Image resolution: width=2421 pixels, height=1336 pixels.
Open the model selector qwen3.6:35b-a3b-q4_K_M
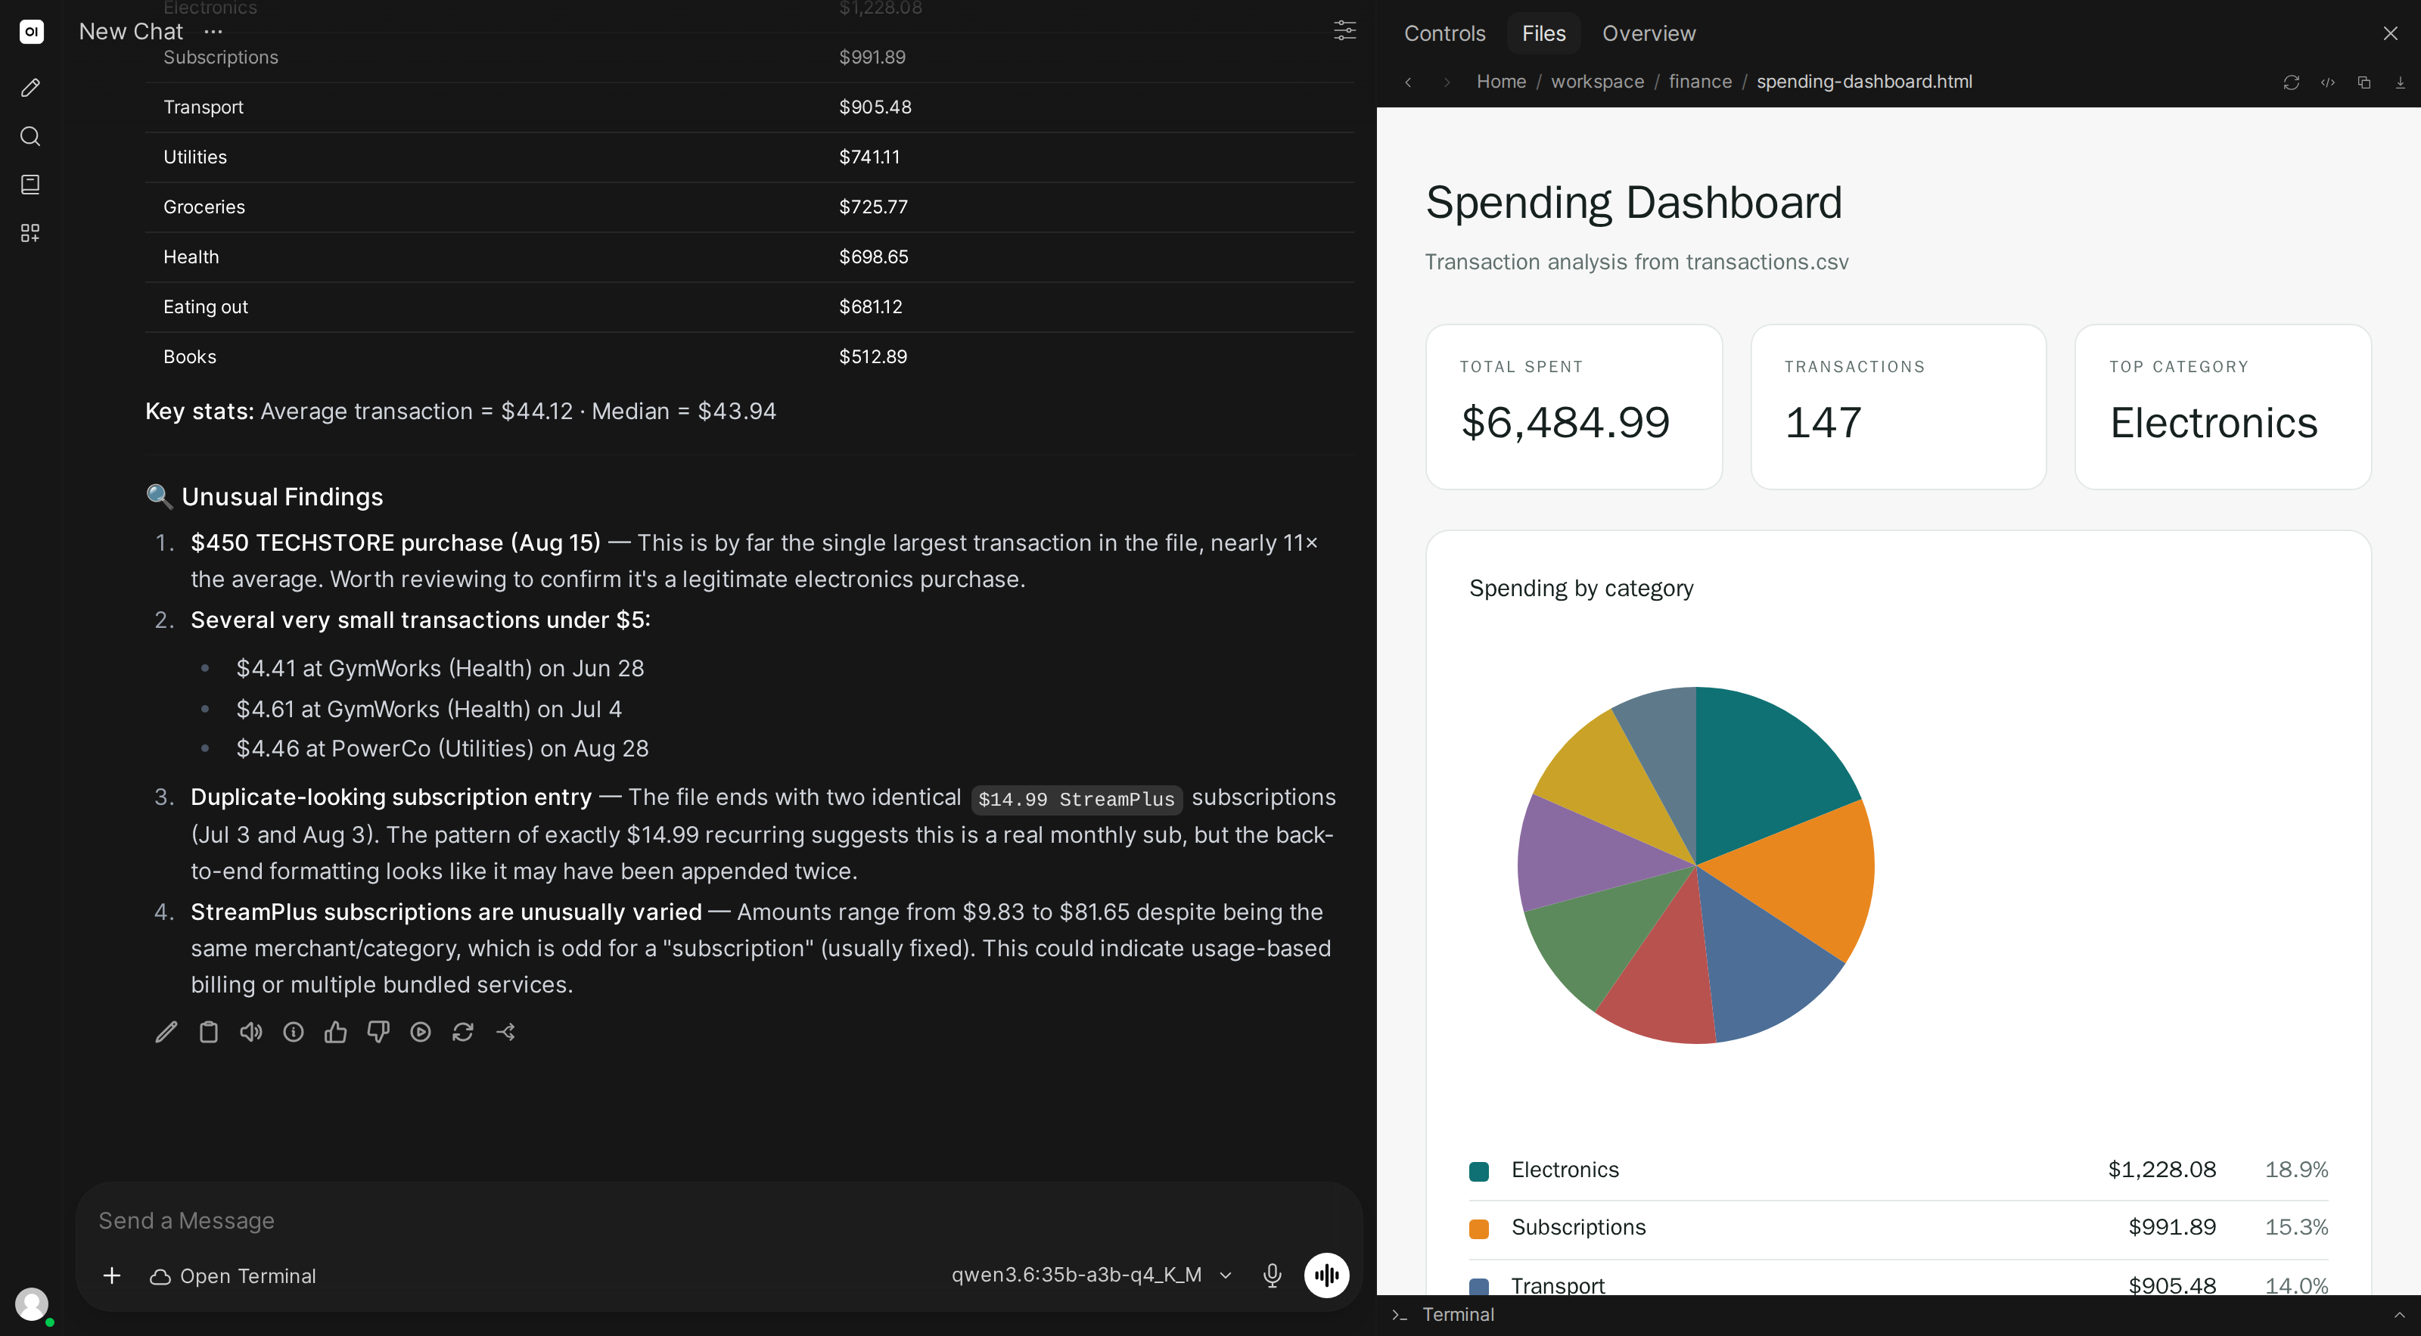coord(1091,1275)
